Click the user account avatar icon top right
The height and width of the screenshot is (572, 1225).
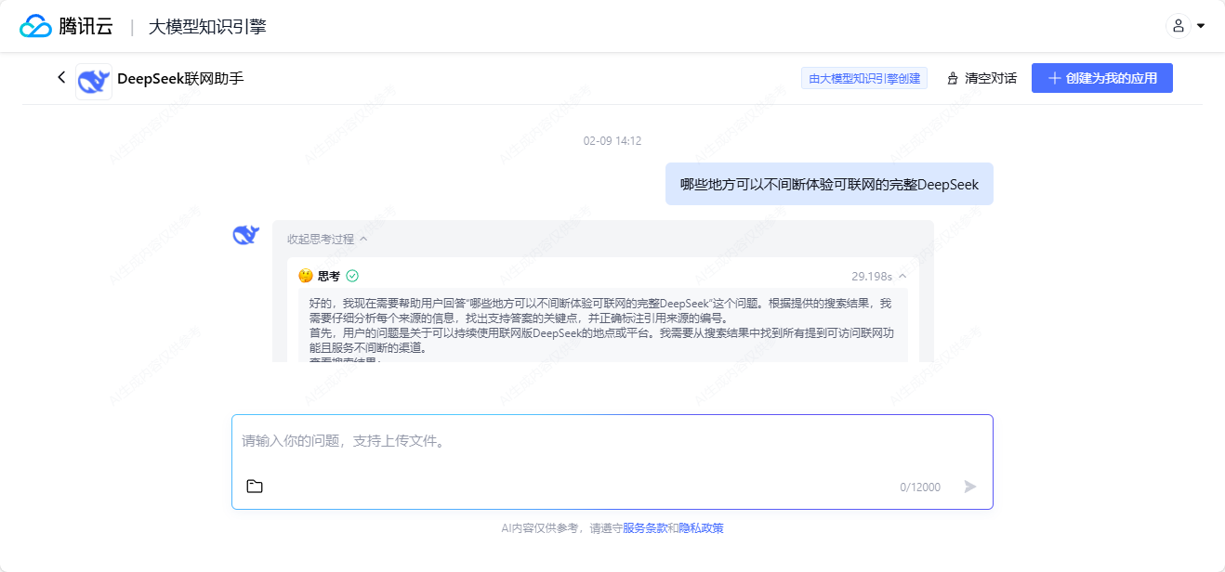(x=1179, y=26)
